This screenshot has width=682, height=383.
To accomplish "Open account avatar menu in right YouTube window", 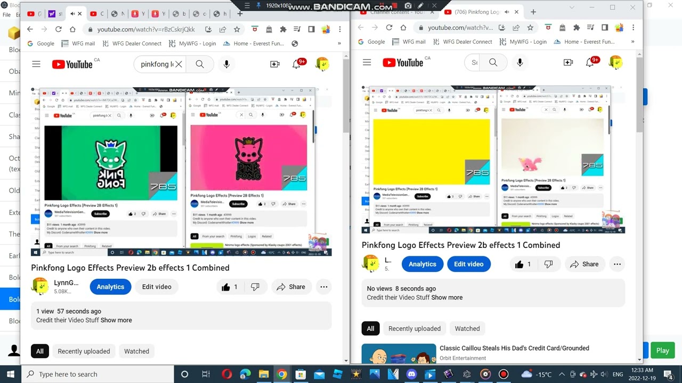I will coord(615,62).
